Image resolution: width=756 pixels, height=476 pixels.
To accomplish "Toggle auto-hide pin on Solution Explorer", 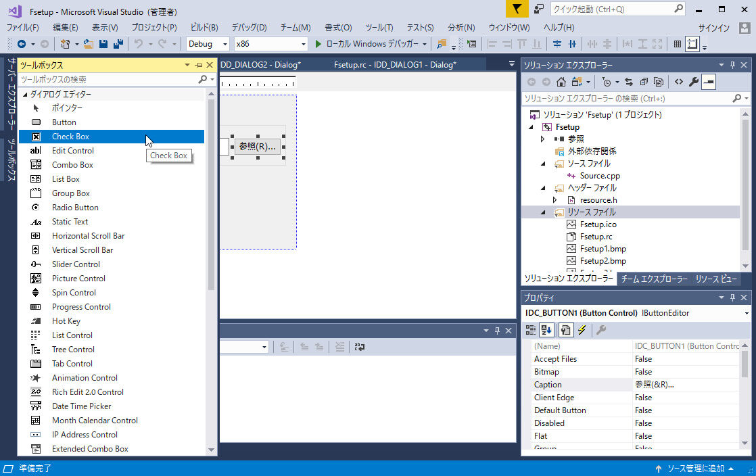I will [732, 65].
